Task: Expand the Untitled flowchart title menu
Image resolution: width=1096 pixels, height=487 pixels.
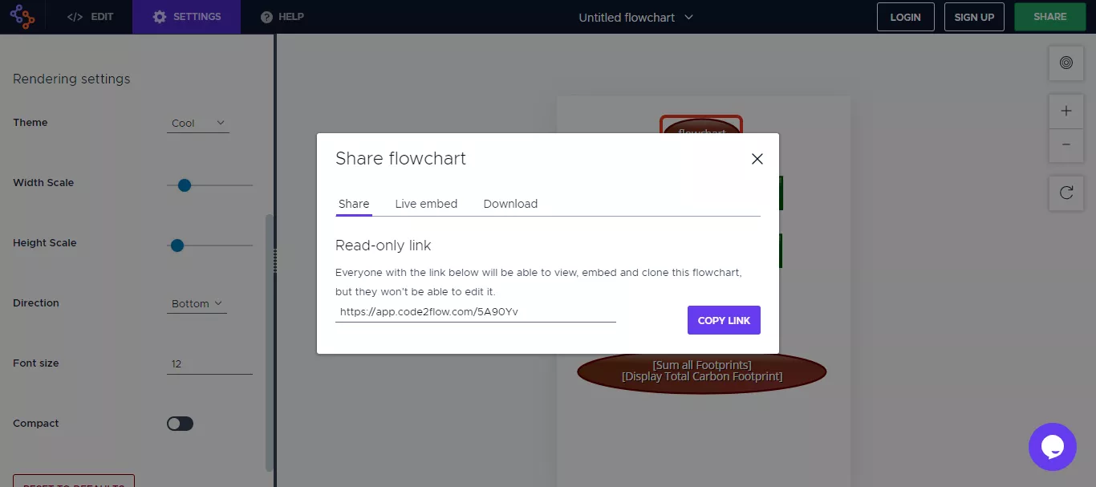Action: pos(635,17)
